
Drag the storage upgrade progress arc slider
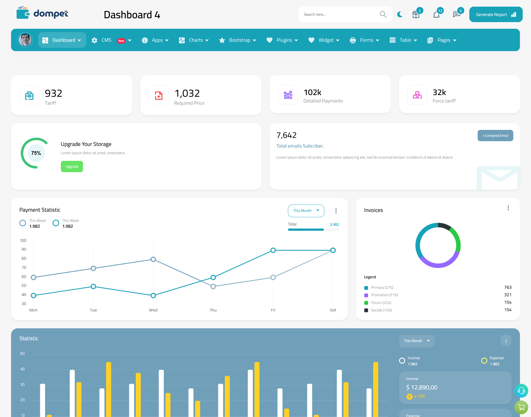36,153
